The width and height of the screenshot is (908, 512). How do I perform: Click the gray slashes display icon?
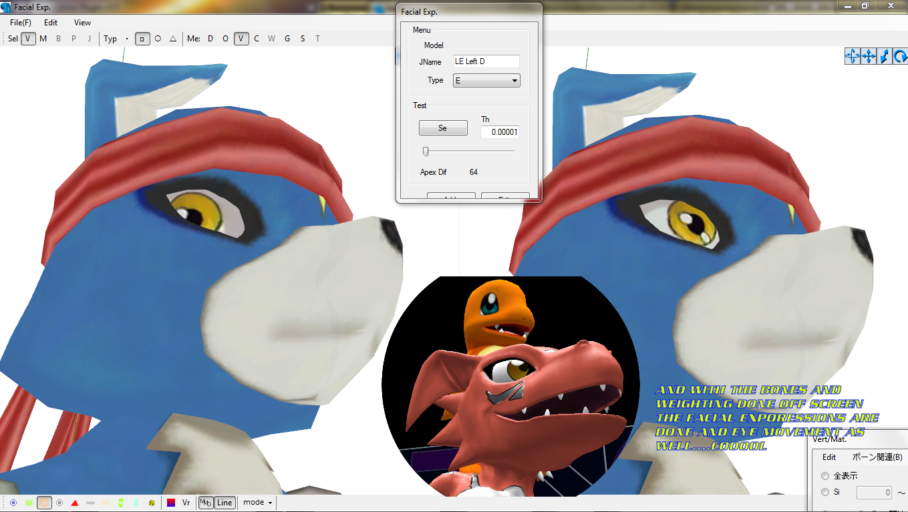90,502
